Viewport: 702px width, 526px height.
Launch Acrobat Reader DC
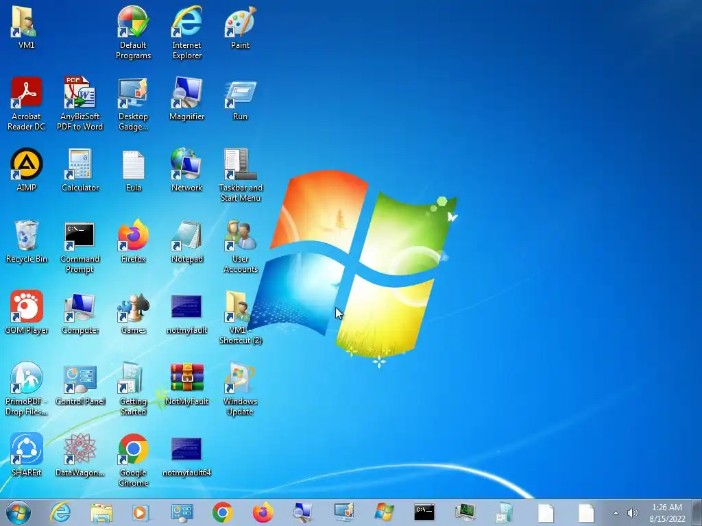click(x=27, y=104)
